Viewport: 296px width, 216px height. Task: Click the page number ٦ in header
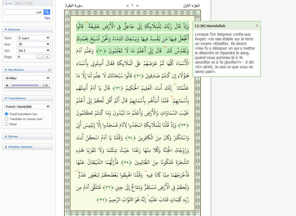(x=132, y=6)
